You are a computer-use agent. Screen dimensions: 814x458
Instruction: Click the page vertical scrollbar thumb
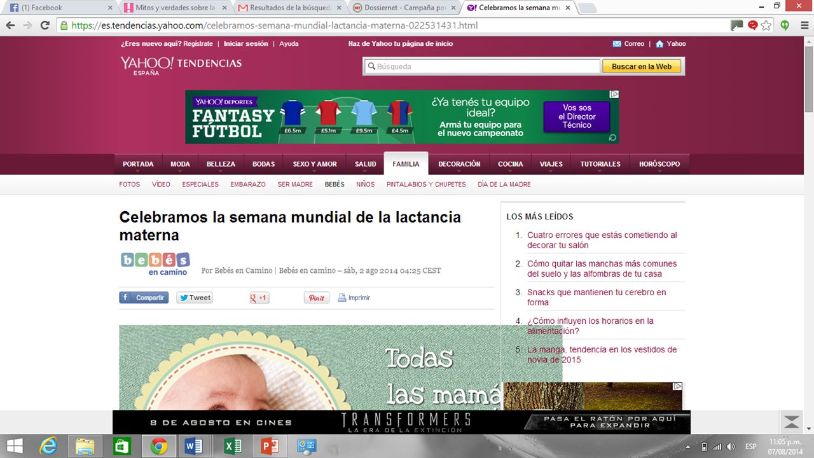[808, 78]
